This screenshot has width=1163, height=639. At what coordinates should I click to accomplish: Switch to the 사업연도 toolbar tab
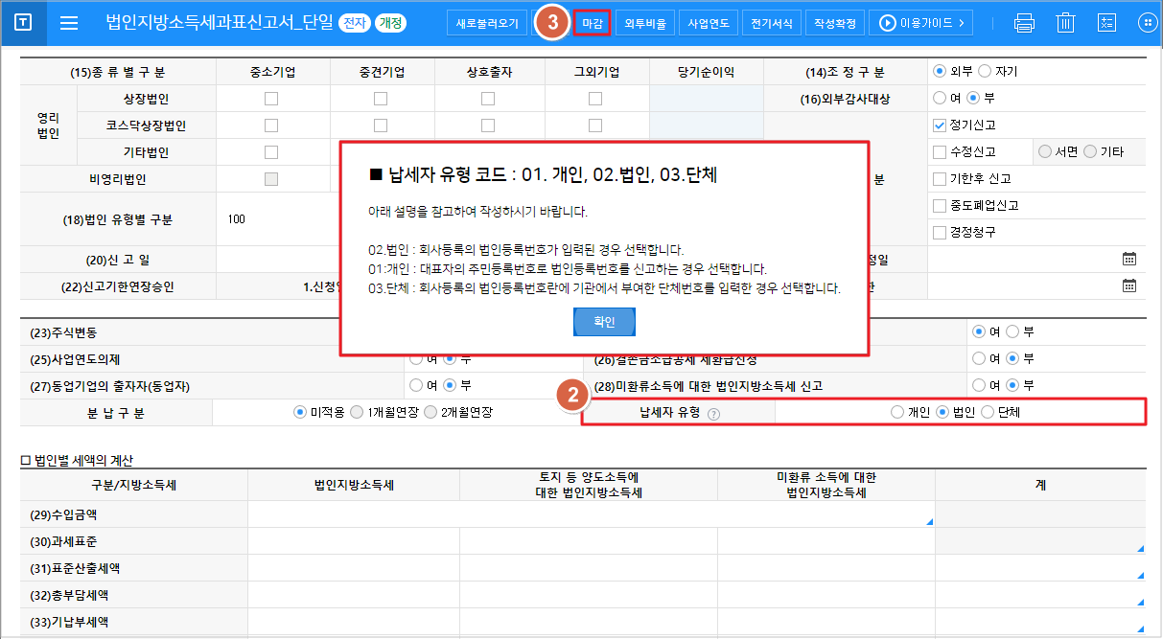pyautogui.click(x=709, y=21)
